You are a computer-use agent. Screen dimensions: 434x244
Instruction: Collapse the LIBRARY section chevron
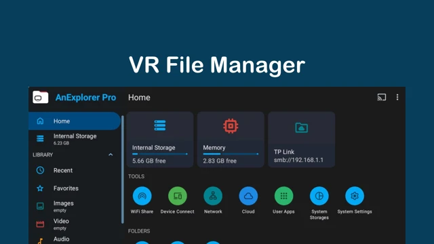click(111, 155)
